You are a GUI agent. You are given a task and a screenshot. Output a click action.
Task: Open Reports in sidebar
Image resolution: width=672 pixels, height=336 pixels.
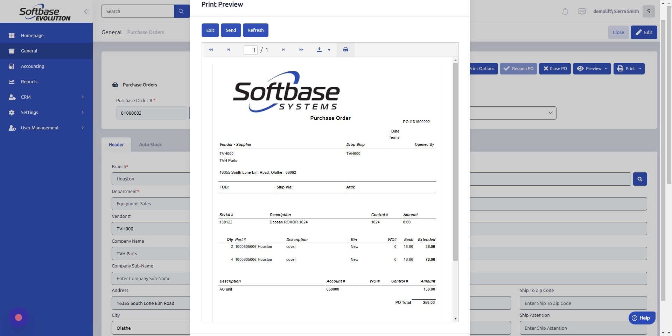point(46,81)
